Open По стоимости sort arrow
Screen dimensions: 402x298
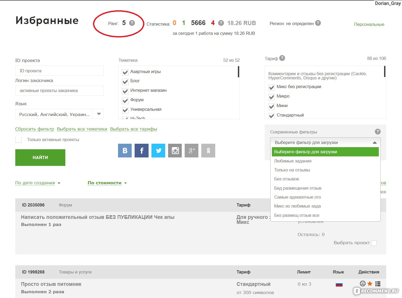[x=125, y=183]
